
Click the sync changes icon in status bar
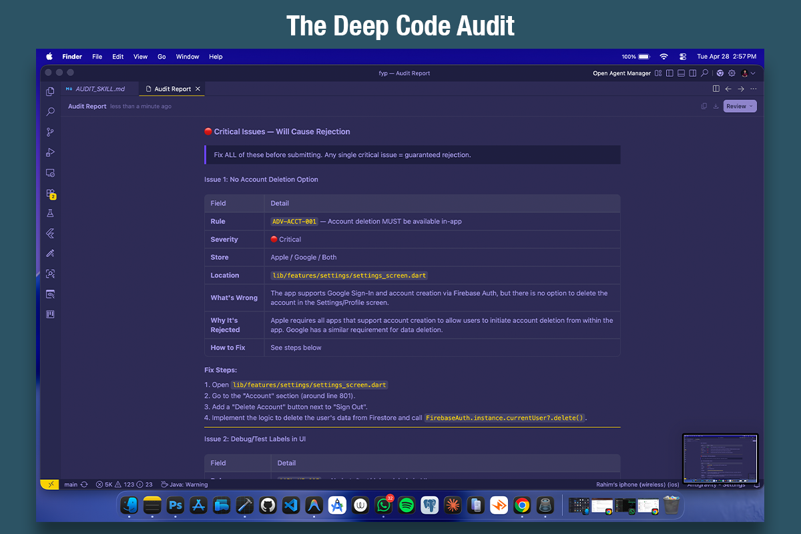coord(84,485)
